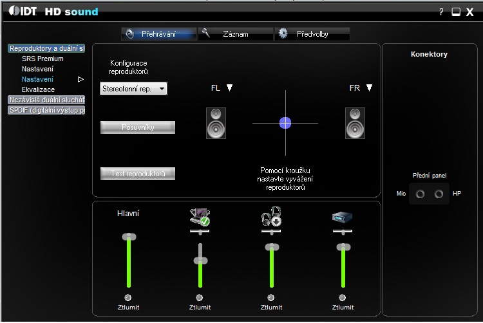Click the speaker icon on Přehrávání tab
The width and height of the screenshot is (483, 323).
pyautogui.click(x=130, y=33)
